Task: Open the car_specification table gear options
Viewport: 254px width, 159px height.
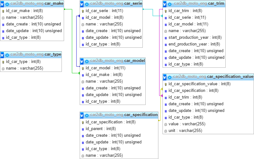Action: 87,115
